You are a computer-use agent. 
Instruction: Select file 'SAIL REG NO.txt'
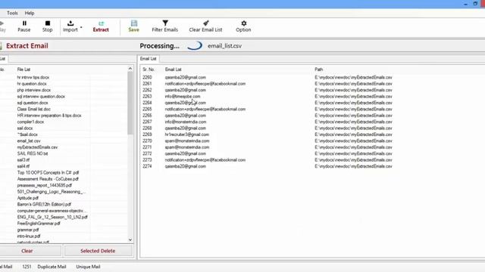click(33, 153)
